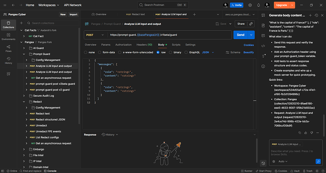Screen dimensions: 326x173
Task: Open the configure sidebar apps icon
Action: [9, 74]
